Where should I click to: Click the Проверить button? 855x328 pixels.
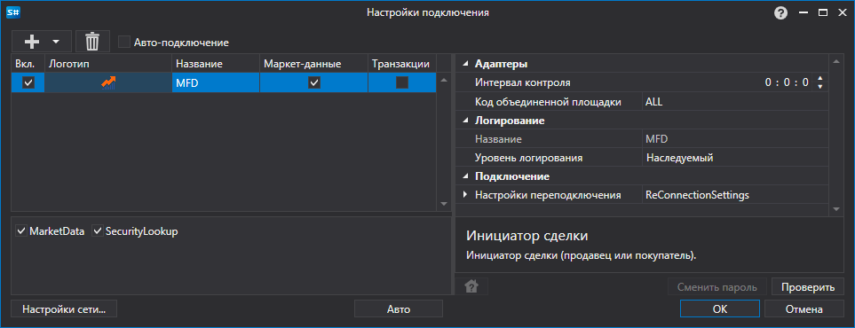tap(808, 287)
